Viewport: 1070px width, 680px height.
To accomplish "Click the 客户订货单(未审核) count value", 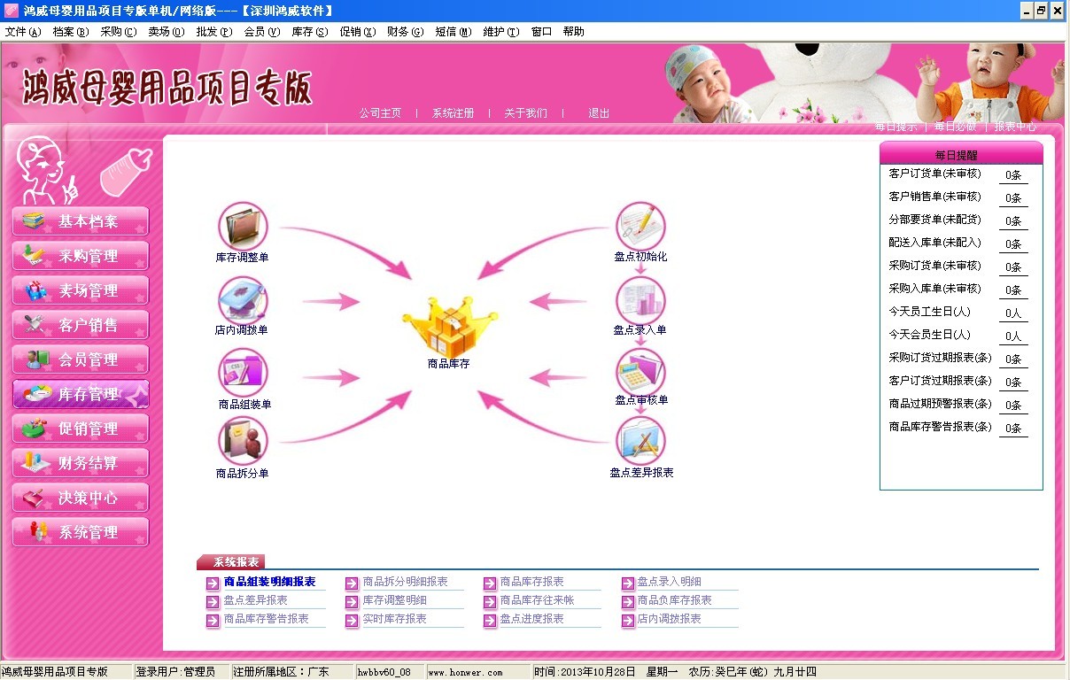I will click(x=1013, y=175).
